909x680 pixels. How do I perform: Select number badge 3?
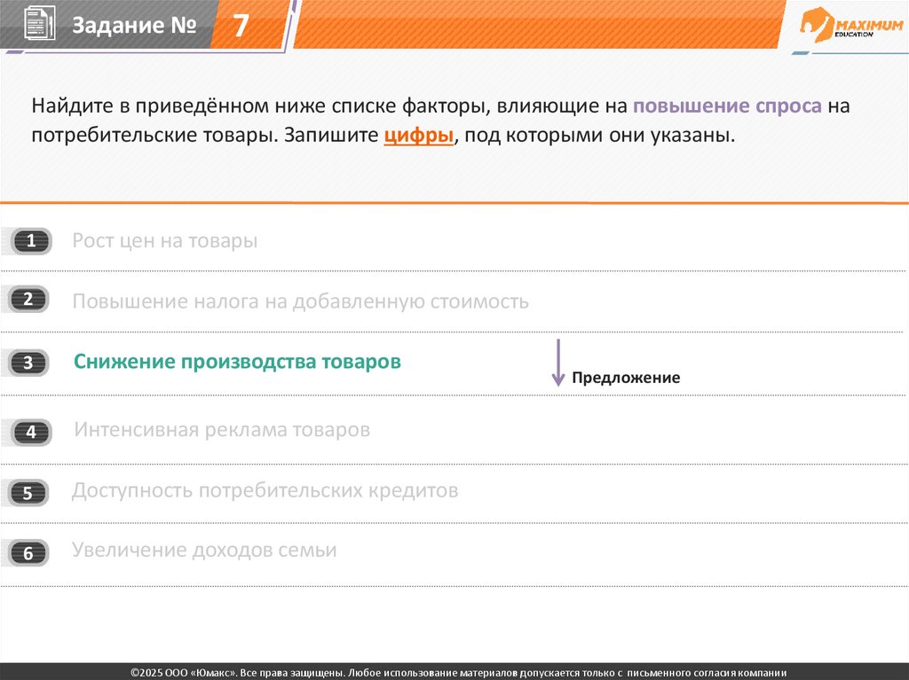click(x=28, y=363)
